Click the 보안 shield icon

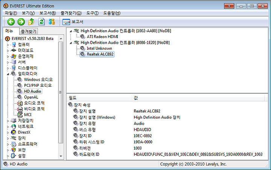click(x=14, y=150)
